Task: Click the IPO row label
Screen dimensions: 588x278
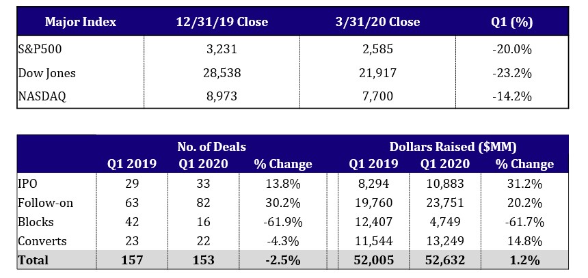Action: pyautogui.click(x=27, y=184)
